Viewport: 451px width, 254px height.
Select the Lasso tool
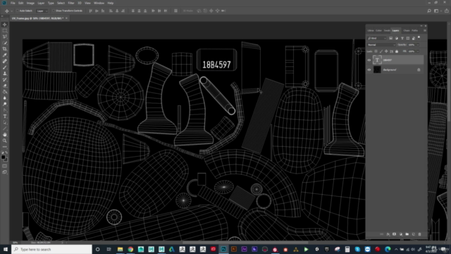pos(5,37)
